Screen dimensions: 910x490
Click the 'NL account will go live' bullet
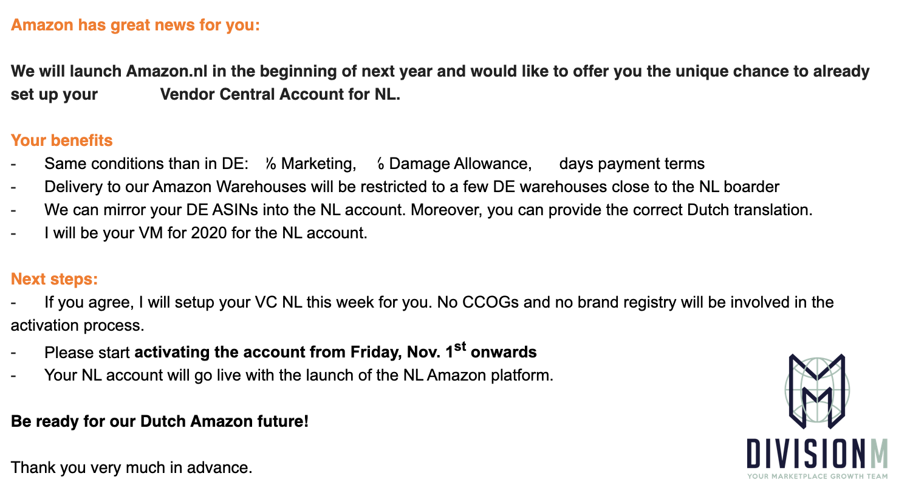(299, 375)
